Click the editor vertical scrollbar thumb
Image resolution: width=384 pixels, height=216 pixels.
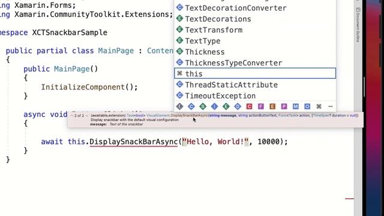(365, 87)
